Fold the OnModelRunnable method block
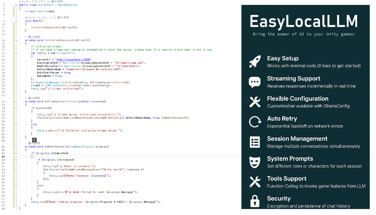 pyautogui.click(x=16, y=147)
